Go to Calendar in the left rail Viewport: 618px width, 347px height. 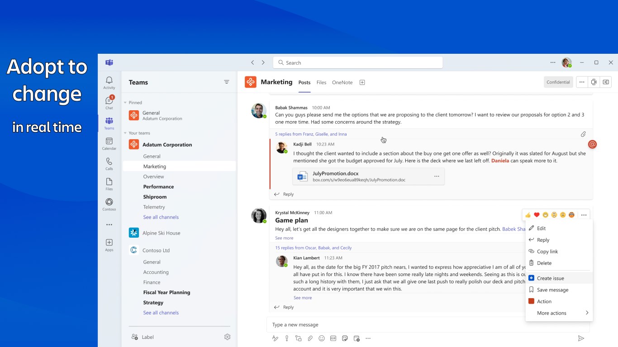[x=109, y=143]
